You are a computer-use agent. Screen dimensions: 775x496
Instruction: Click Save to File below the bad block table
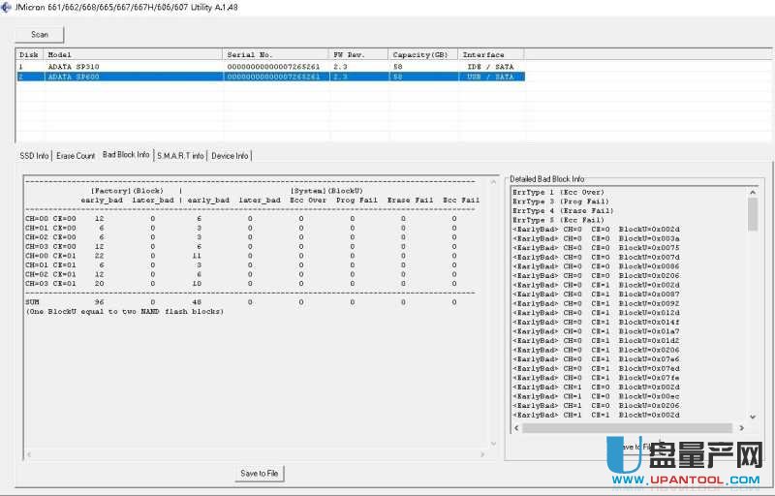point(259,473)
